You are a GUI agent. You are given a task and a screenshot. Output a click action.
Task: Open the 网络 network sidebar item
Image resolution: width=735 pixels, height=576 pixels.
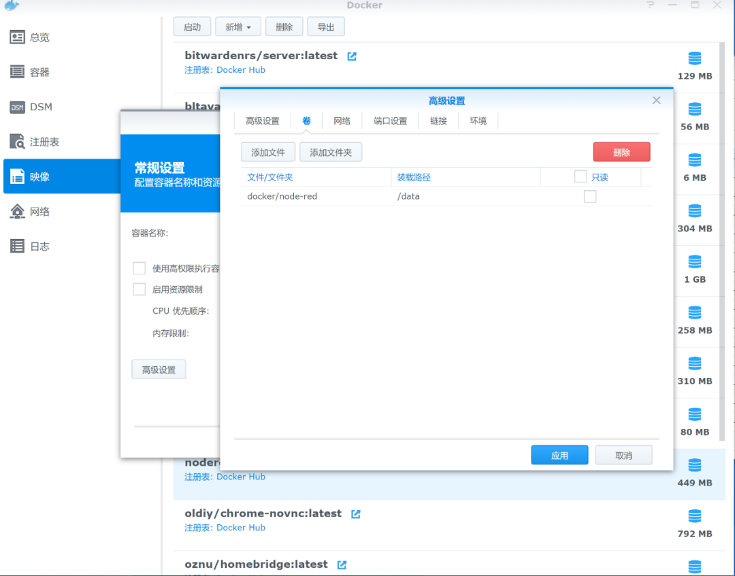tap(61, 212)
